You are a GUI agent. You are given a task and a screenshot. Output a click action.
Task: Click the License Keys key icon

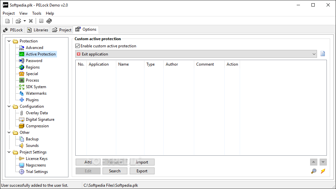(22, 159)
